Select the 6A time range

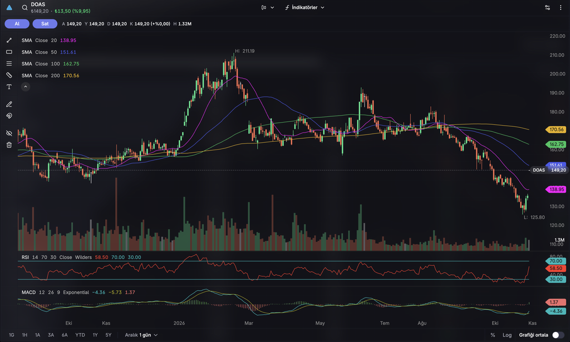pyautogui.click(x=65, y=335)
